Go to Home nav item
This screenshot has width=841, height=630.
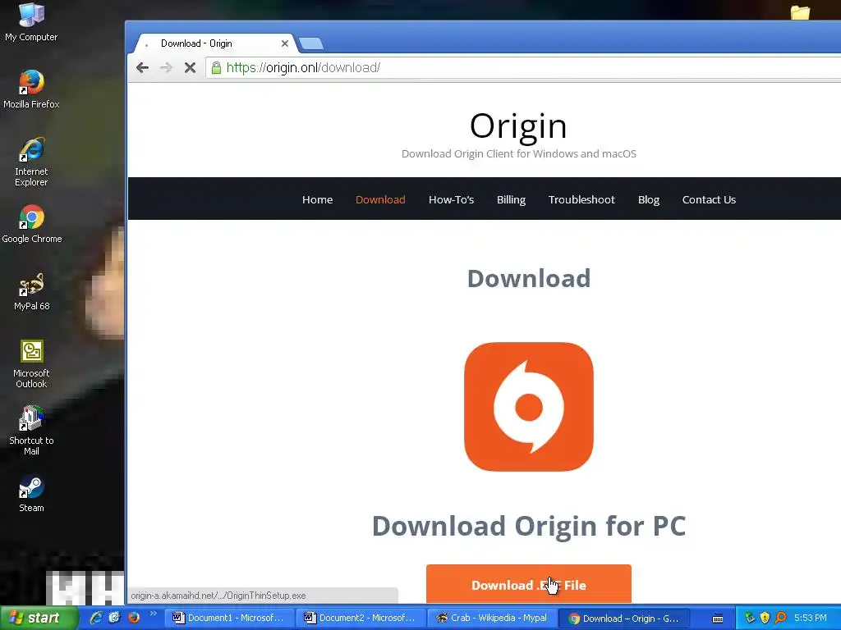coord(318,200)
